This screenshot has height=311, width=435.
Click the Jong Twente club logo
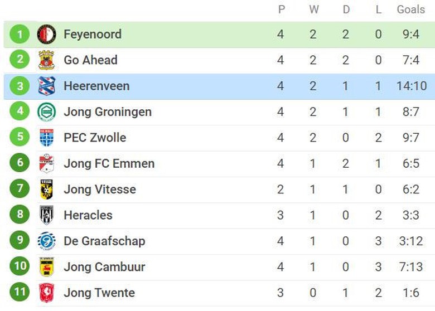pos(46,293)
